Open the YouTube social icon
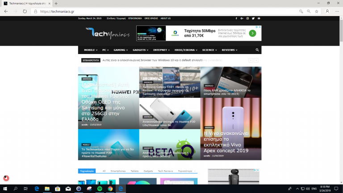This screenshot has width=343, height=193. point(259,18)
